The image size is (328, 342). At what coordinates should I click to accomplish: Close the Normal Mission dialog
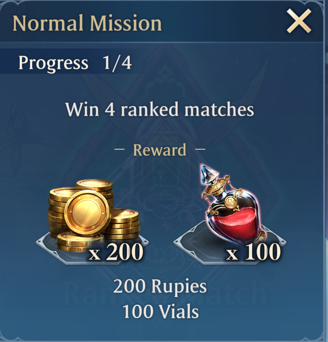[x=299, y=21]
